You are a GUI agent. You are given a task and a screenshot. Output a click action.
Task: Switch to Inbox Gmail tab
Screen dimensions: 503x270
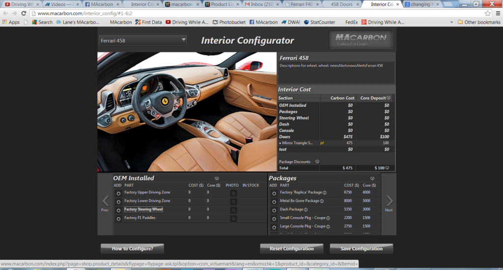(x=262, y=4)
